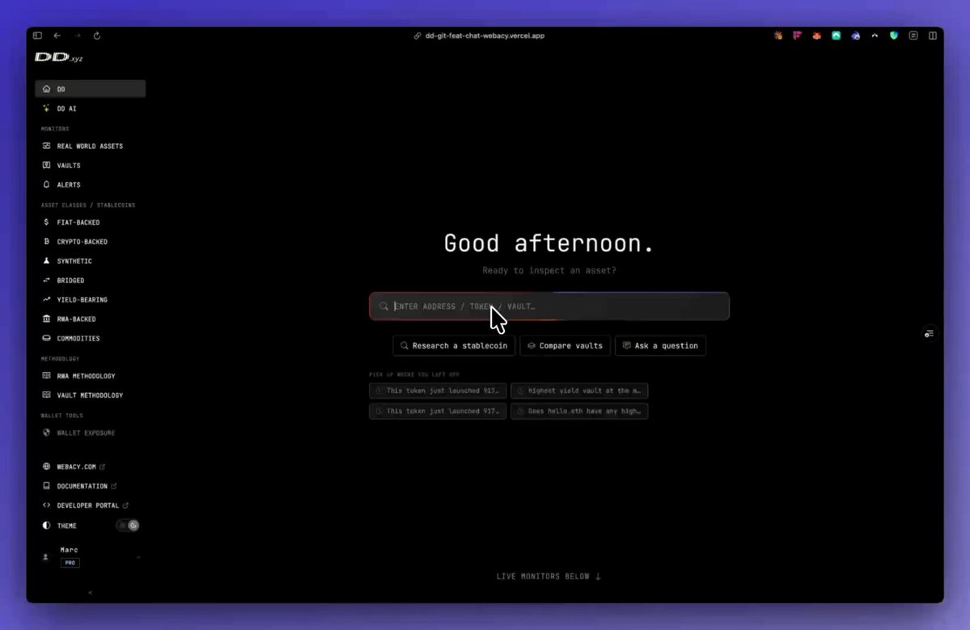Click the Ask a question button
Screen dimensions: 970x630
(x=660, y=345)
